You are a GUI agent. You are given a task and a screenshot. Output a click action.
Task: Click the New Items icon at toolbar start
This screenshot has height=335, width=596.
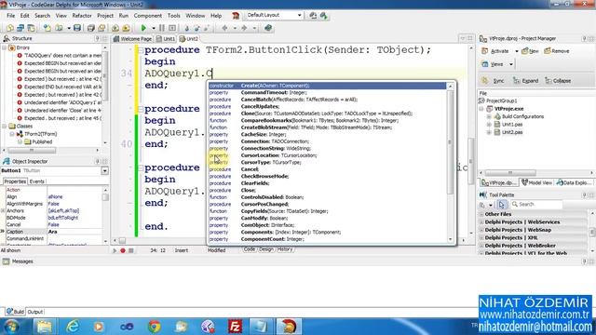pyautogui.click(x=10, y=28)
